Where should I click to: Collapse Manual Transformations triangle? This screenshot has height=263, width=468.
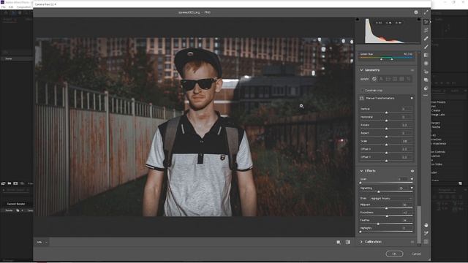[x=412, y=98]
